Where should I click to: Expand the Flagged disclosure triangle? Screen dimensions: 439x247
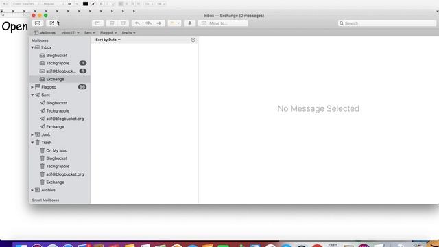[32, 87]
